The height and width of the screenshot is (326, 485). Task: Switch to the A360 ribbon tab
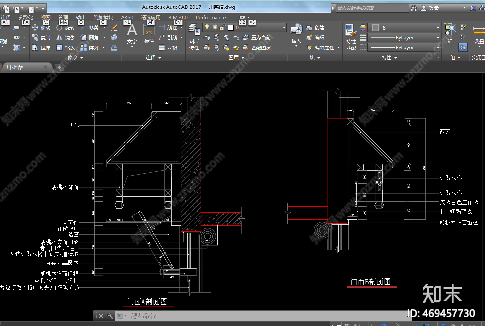[127, 17]
